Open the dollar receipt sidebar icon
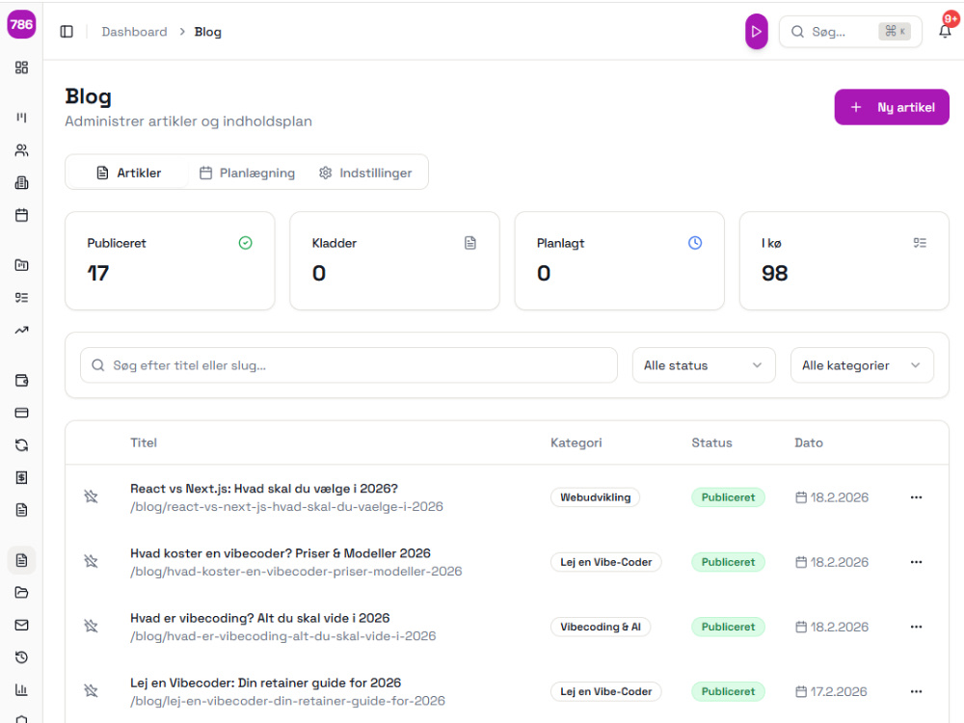964x723 pixels. [21, 478]
